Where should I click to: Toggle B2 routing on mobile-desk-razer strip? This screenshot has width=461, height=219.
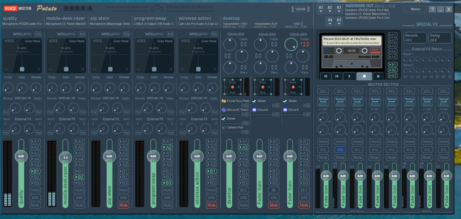point(79,177)
